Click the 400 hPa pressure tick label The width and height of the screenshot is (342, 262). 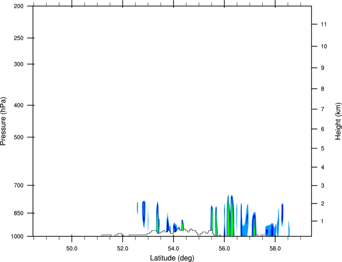(x=19, y=105)
